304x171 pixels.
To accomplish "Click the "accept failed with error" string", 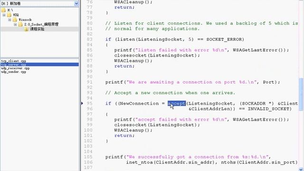I will coord(181,120).
